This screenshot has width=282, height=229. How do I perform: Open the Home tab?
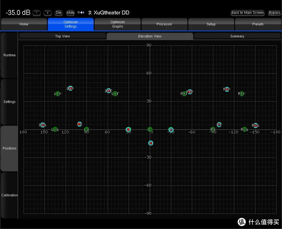24,24
